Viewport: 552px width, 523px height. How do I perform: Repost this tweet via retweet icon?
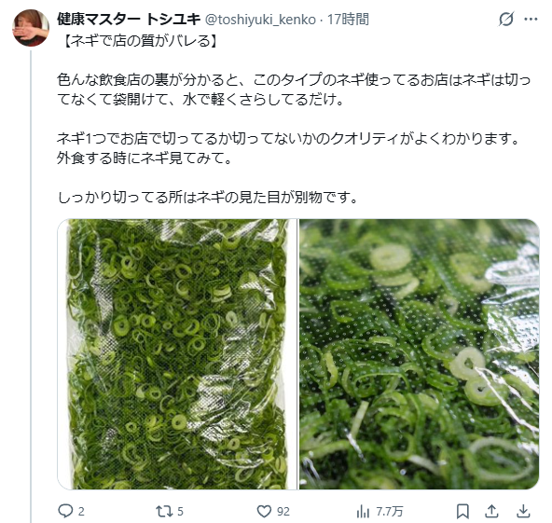point(164,511)
